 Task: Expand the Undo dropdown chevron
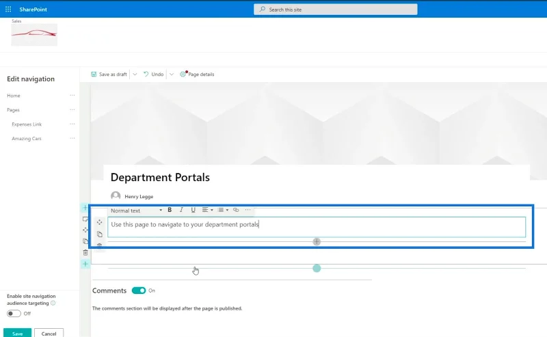(172, 75)
